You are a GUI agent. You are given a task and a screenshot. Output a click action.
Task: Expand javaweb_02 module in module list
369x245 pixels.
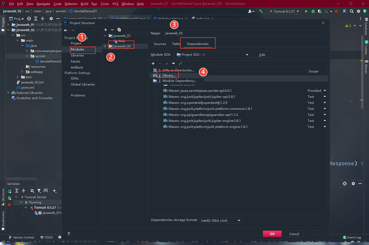coord(105,46)
